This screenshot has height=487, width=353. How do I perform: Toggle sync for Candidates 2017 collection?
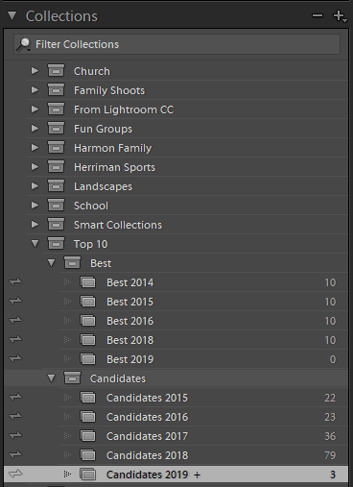(x=15, y=435)
